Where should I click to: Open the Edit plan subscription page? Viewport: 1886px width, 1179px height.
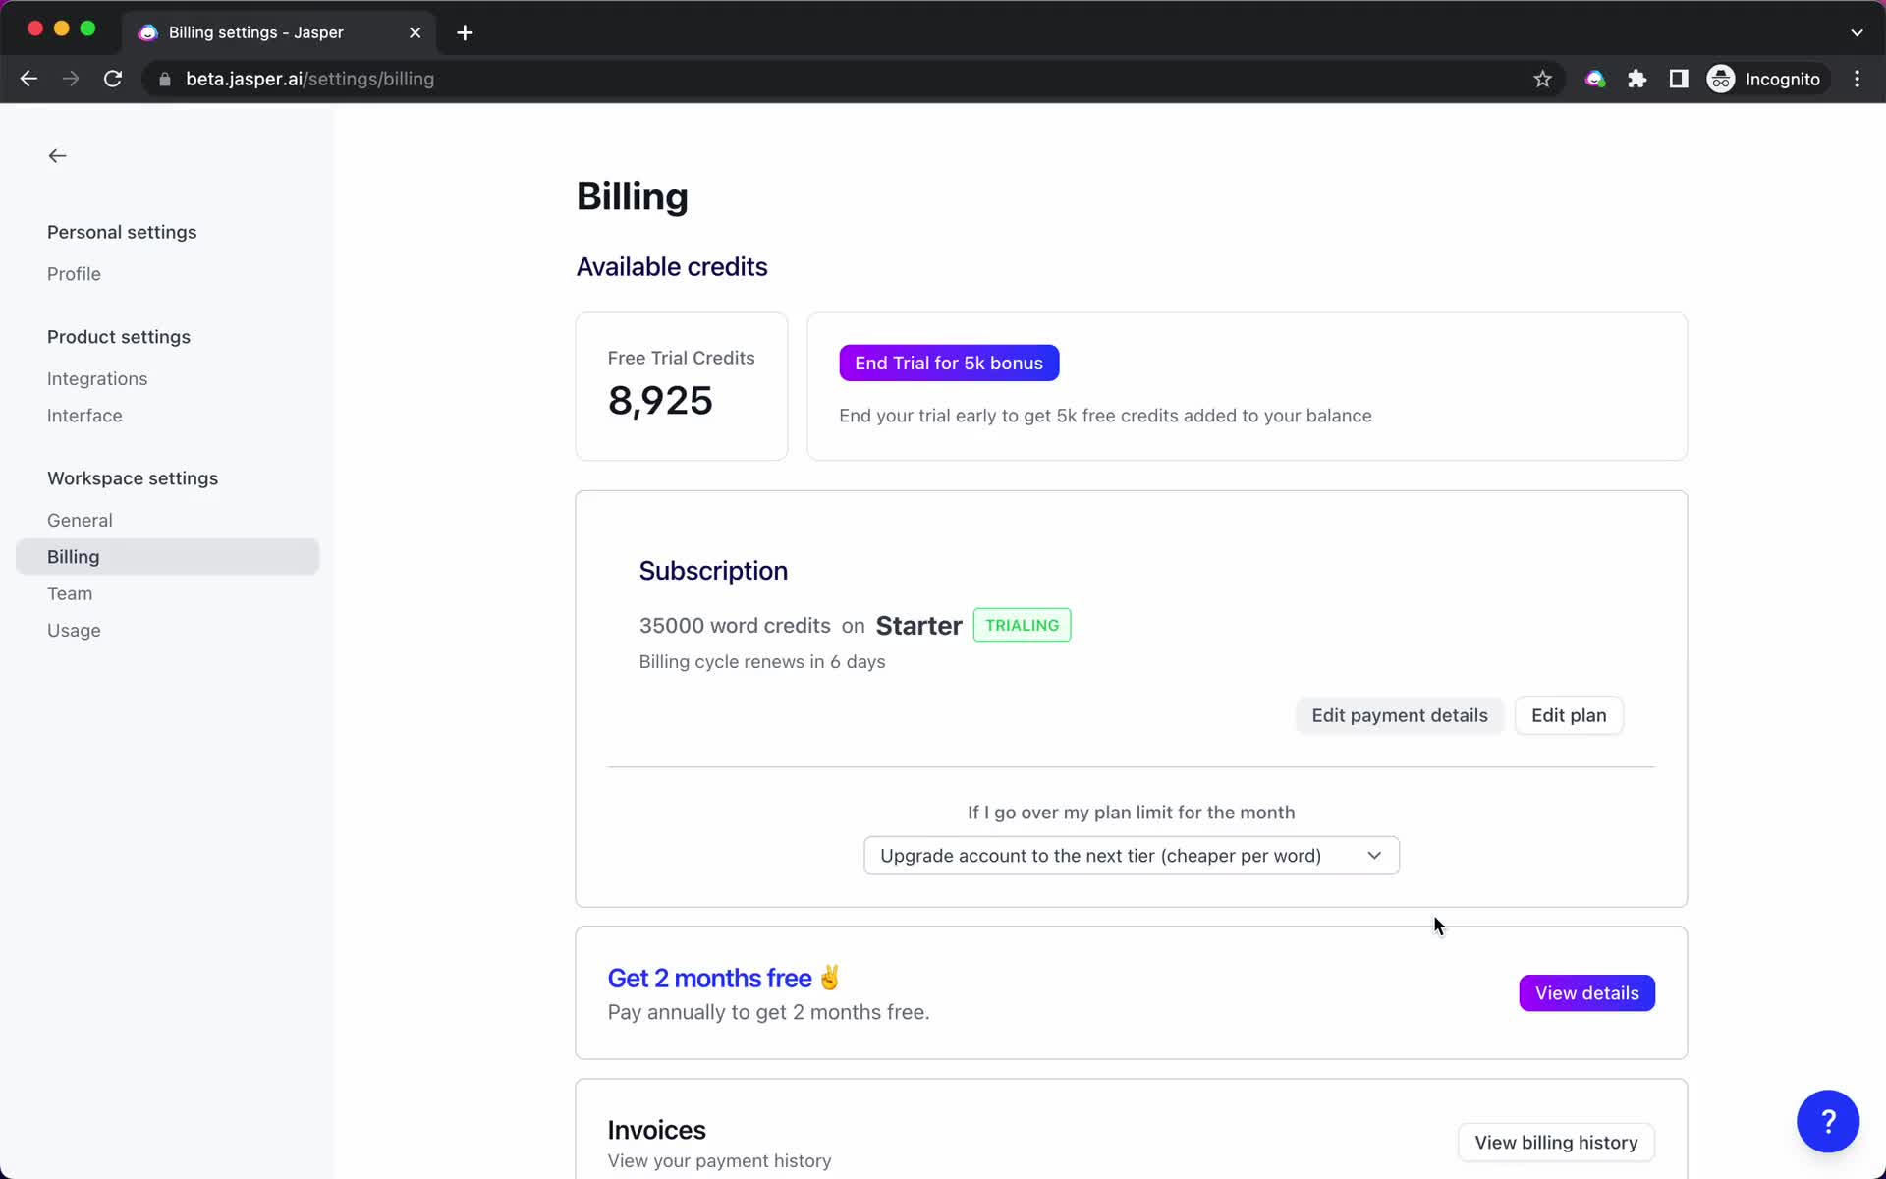click(1569, 716)
